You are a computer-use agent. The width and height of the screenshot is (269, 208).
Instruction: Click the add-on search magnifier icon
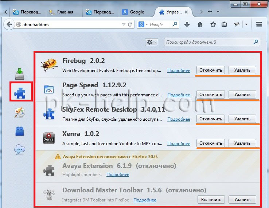(x=256, y=42)
